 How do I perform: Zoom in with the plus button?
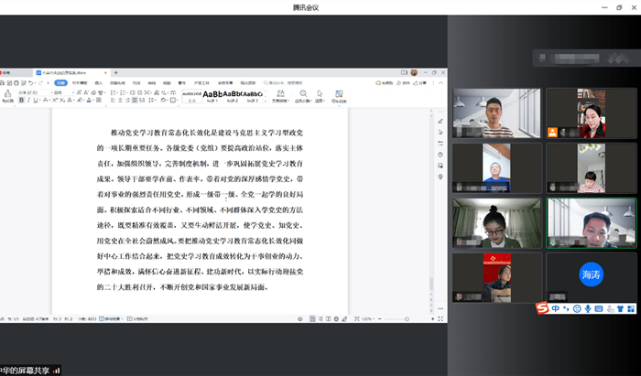click(x=432, y=319)
